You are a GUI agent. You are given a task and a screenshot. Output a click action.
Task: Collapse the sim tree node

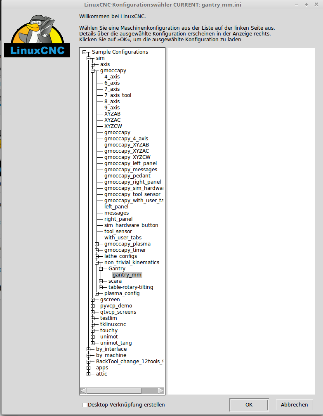click(89, 58)
